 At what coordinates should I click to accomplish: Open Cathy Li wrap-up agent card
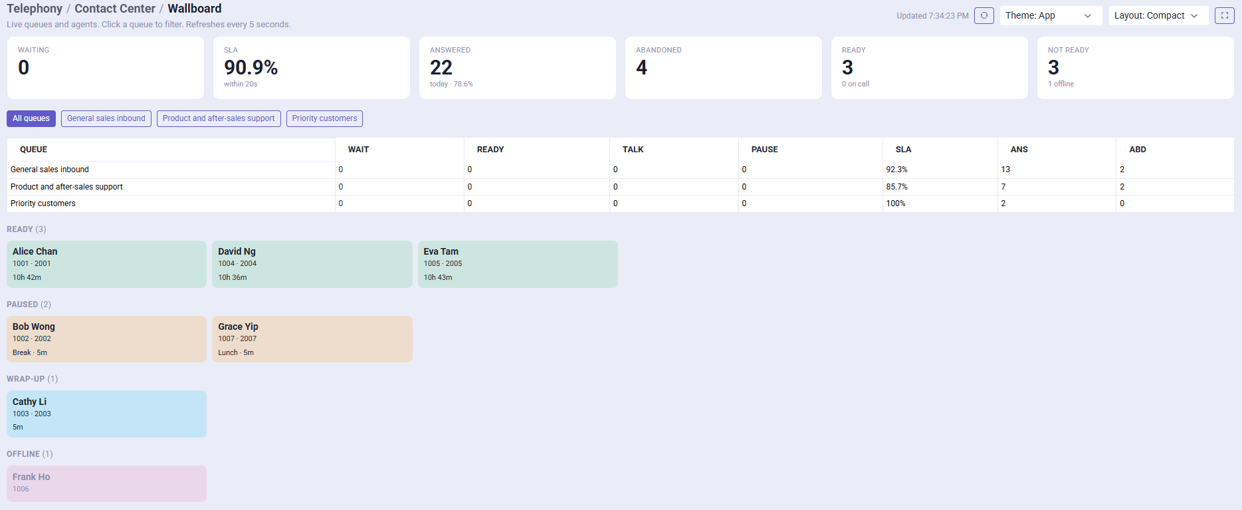106,414
